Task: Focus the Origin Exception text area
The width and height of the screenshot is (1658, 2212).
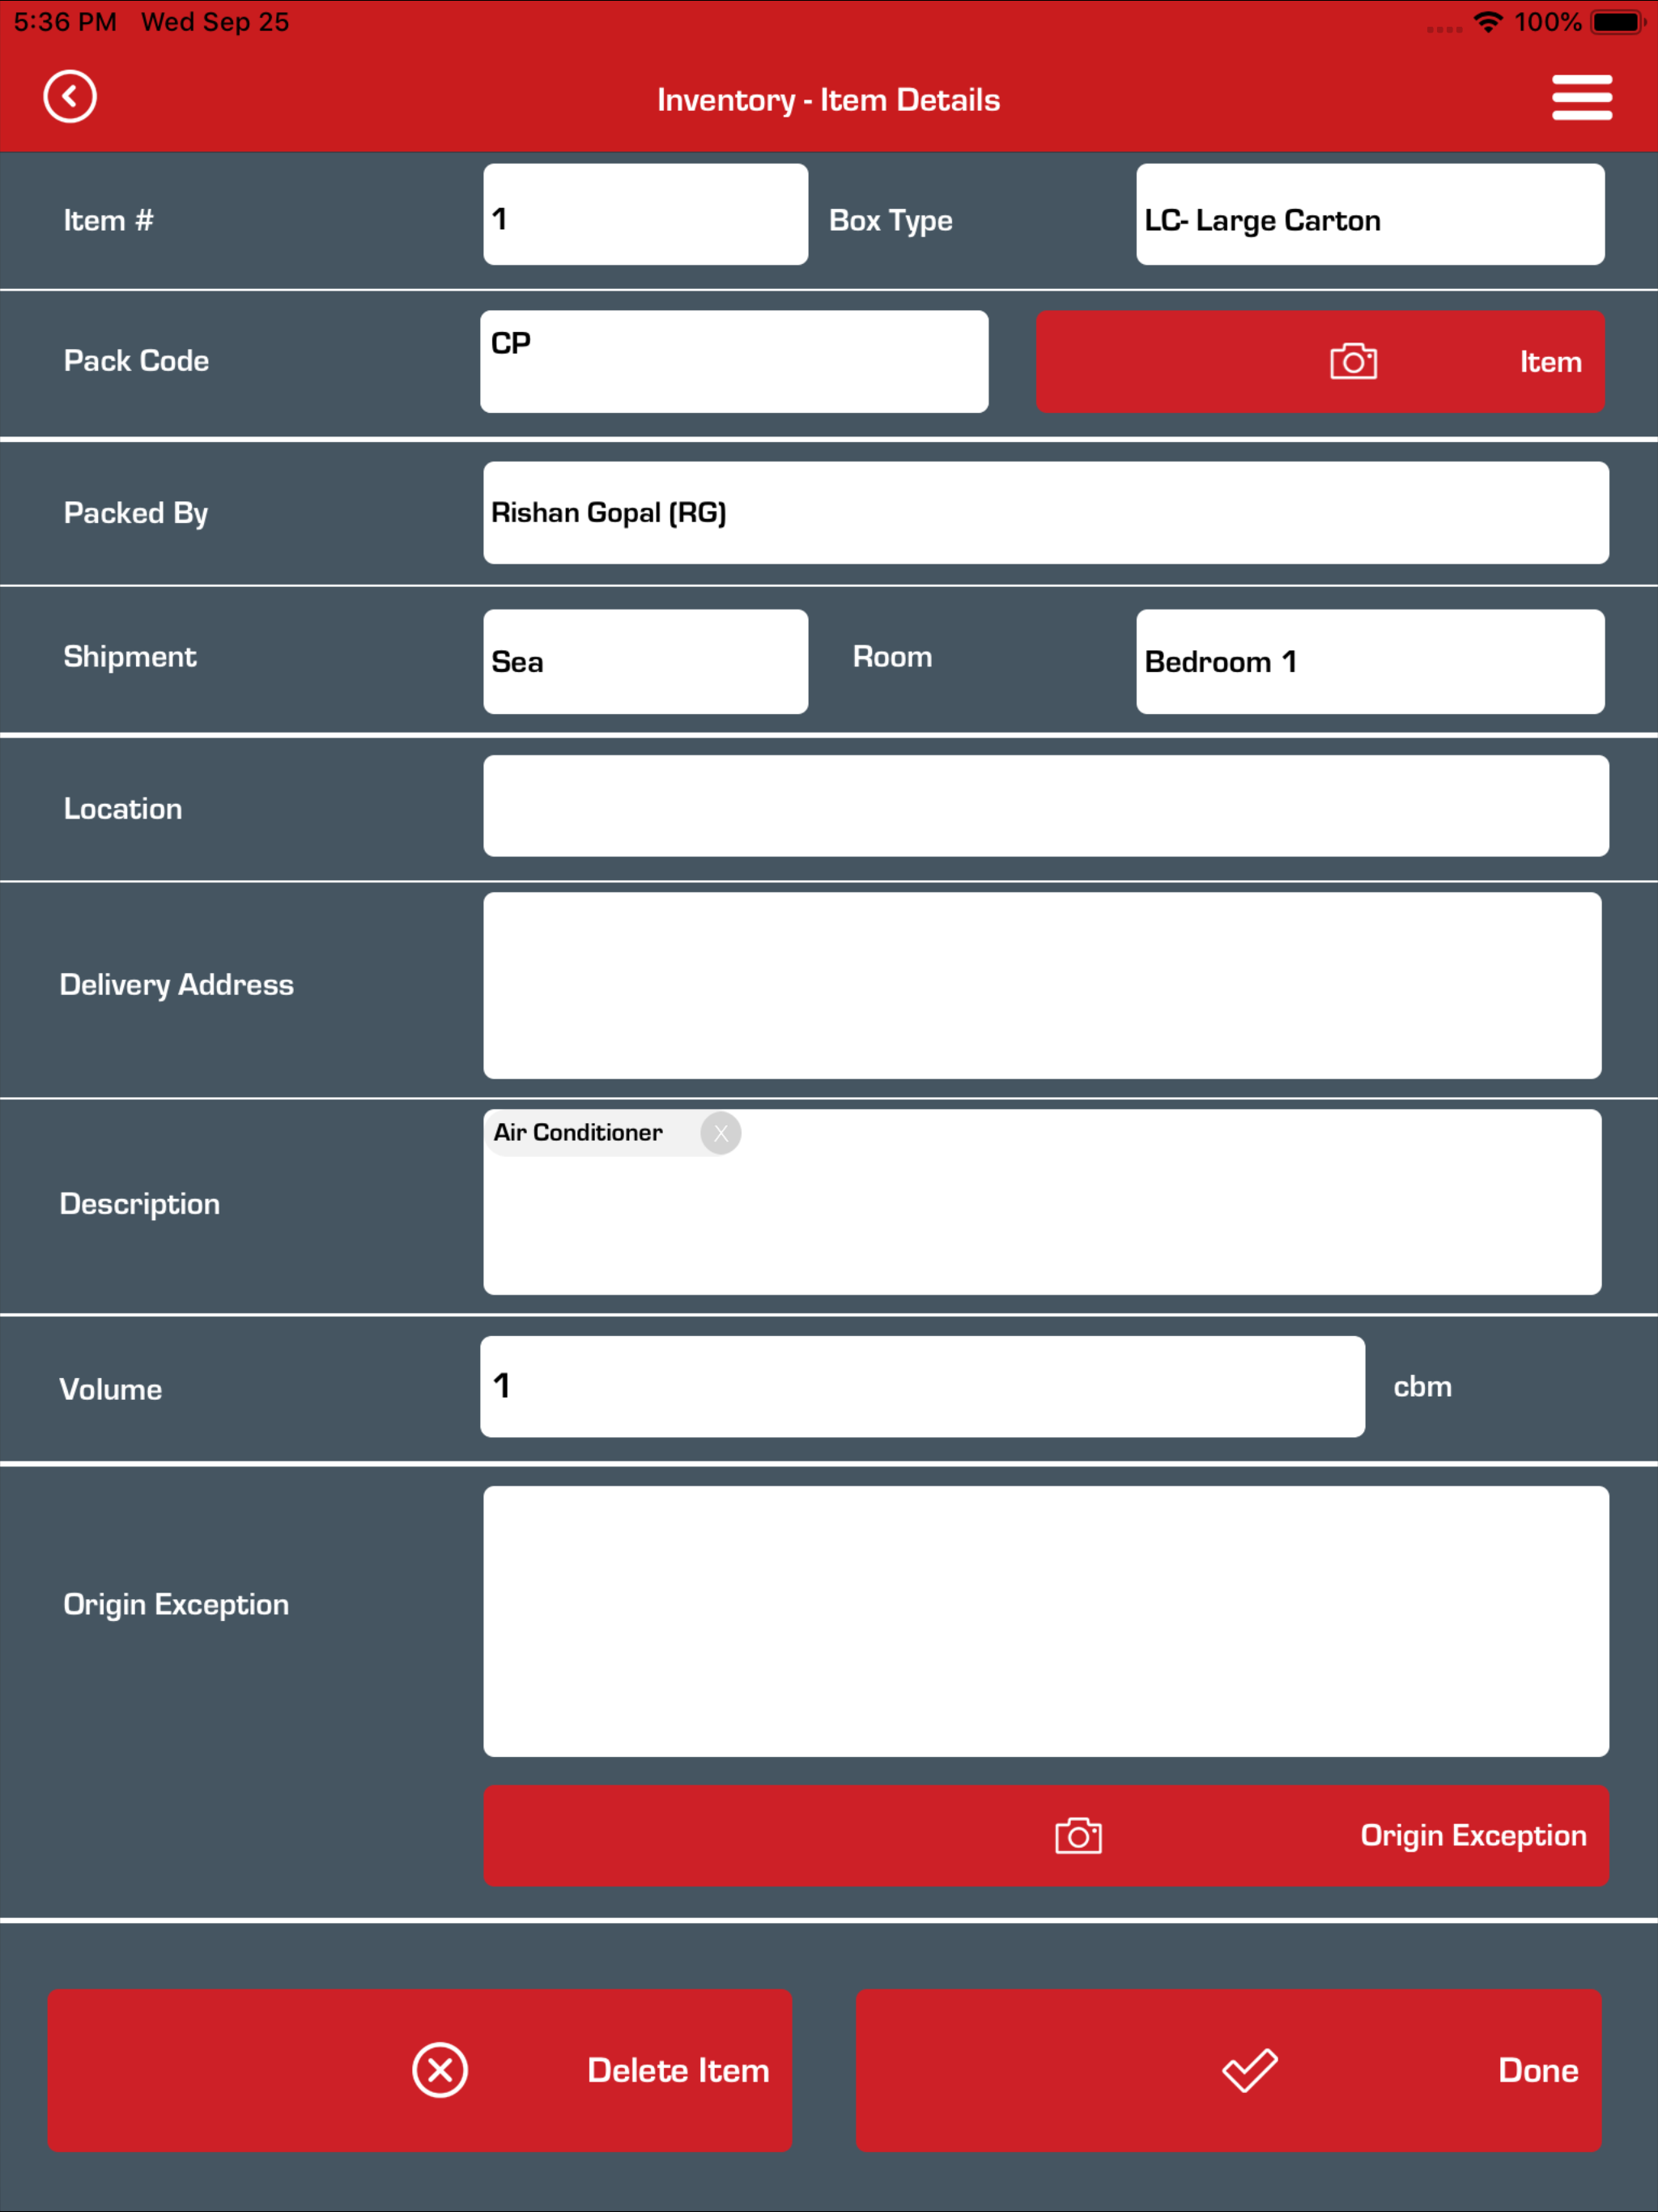Action: click(x=1046, y=1621)
